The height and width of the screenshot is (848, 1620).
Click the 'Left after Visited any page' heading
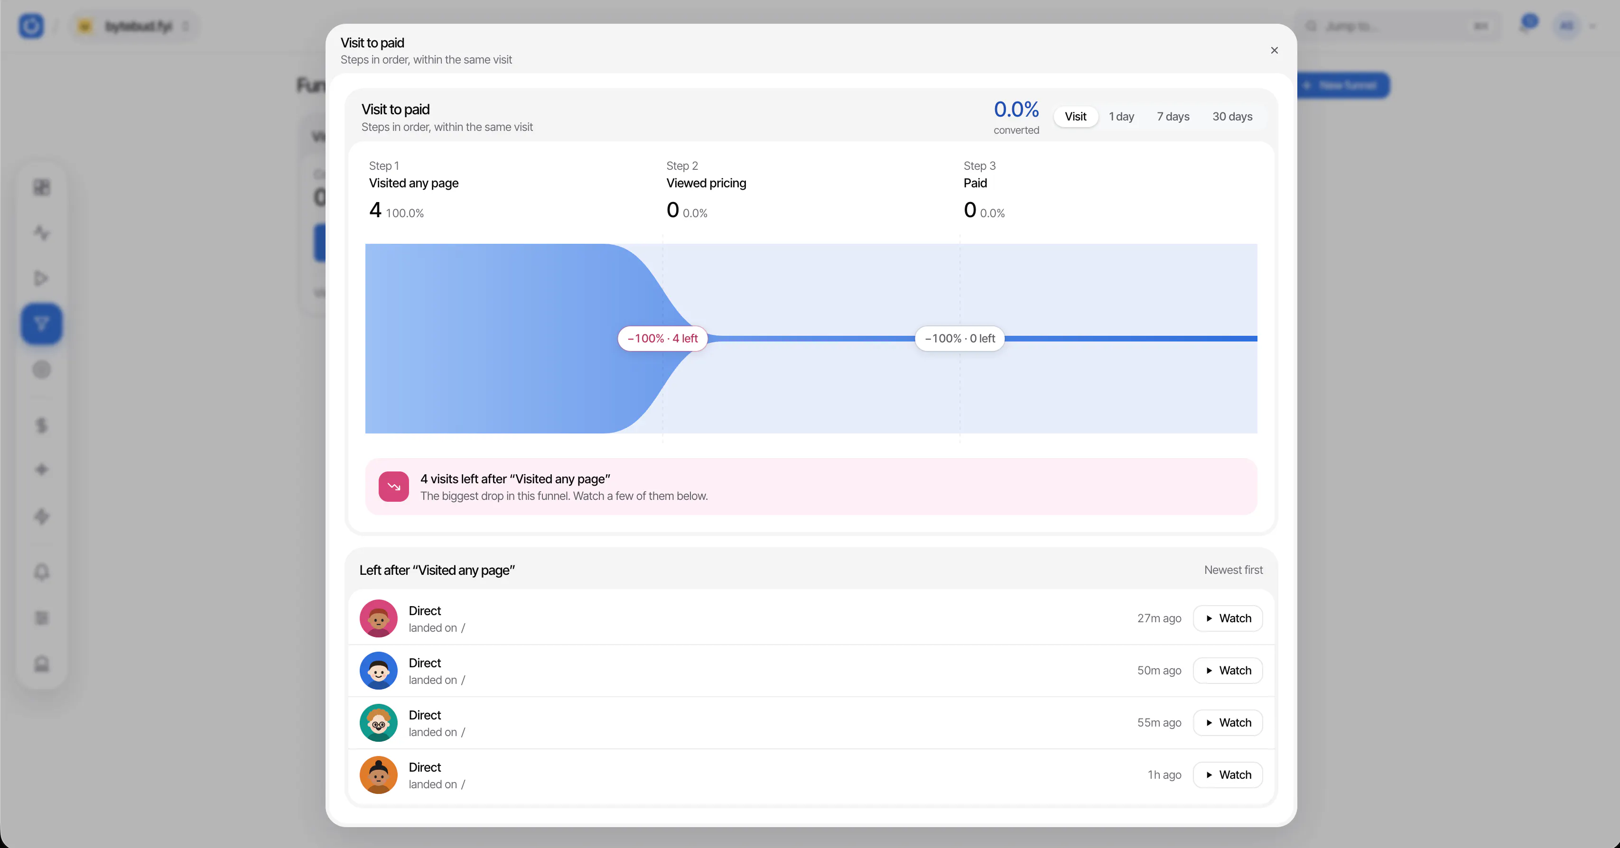[x=437, y=570]
